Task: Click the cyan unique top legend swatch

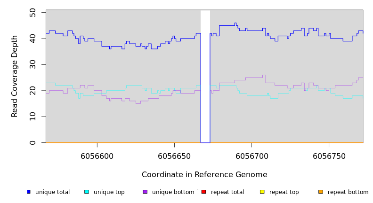Action: pos(87,192)
